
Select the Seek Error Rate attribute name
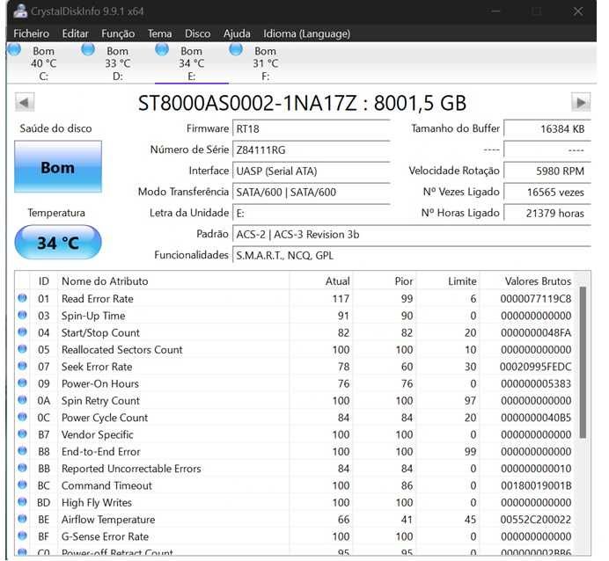pos(97,367)
